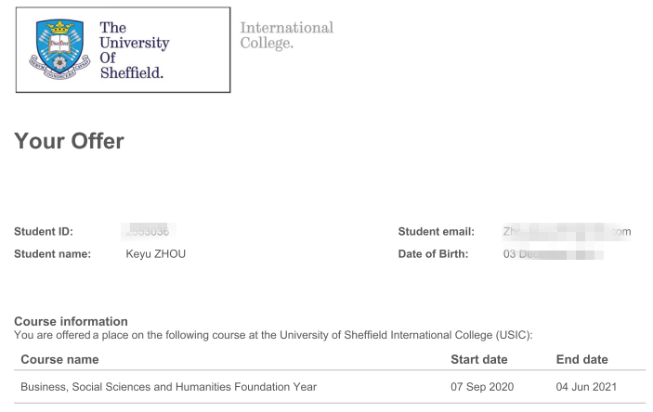Click "The University Of Sheffield." logo text

click(x=135, y=50)
